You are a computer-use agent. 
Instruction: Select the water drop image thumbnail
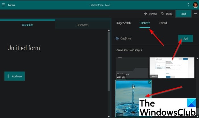[x=133, y=98]
